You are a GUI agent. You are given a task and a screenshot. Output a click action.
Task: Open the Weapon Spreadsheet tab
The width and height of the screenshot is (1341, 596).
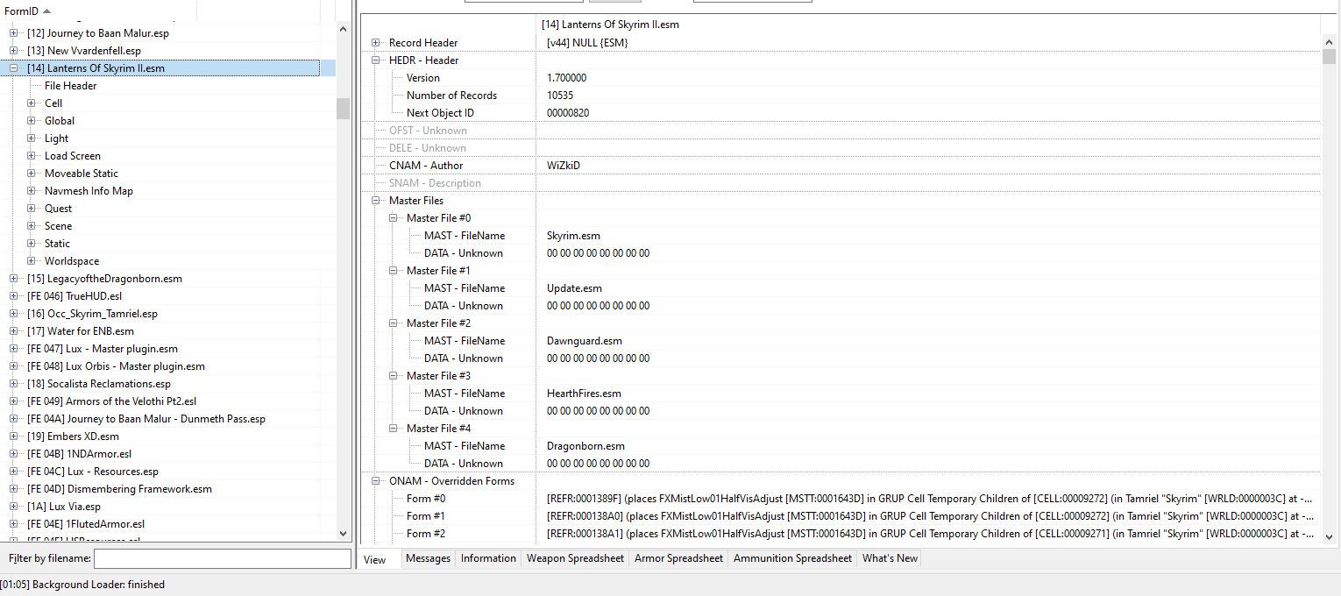click(x=575, y=558)
